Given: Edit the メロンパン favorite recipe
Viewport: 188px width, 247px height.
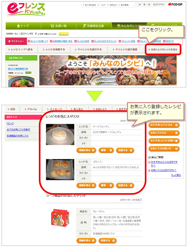Looking at the screenshot, I should [106, 185].
